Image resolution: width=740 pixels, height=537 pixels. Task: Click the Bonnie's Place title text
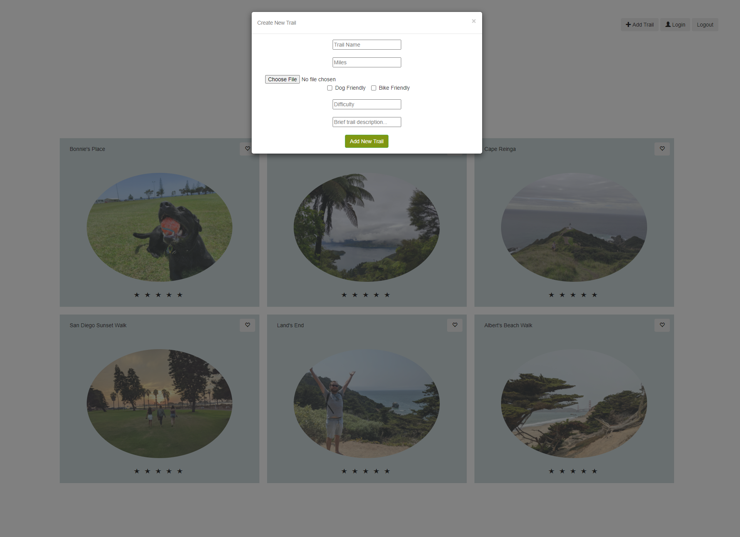[x=87, y=149]
